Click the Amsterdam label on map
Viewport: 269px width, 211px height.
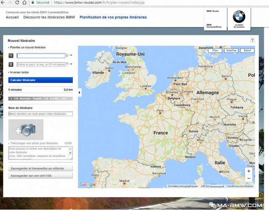pyautogui.click(x=175, y=78)
